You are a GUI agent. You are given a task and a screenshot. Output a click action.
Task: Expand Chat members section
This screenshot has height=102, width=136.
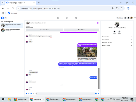point(117,40)
